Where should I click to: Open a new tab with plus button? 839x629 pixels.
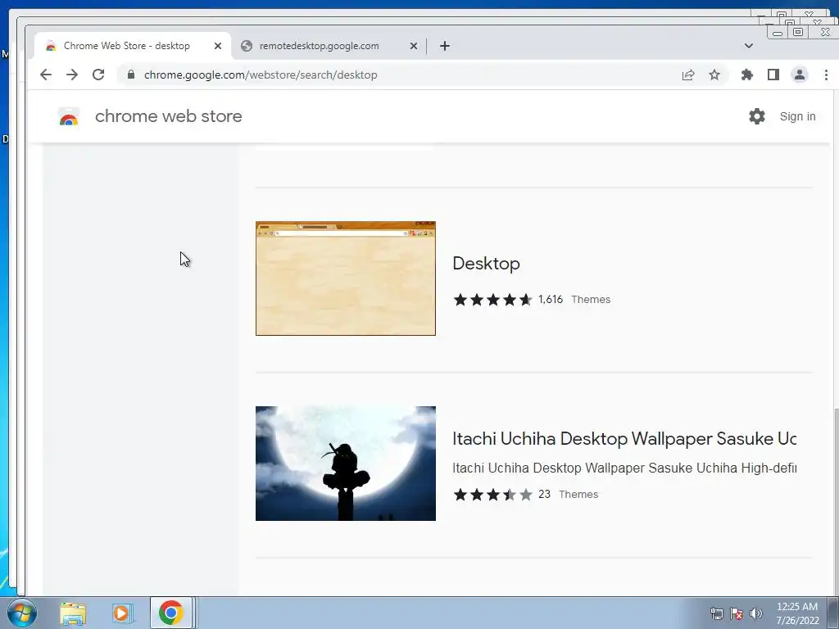click(445, 46)
